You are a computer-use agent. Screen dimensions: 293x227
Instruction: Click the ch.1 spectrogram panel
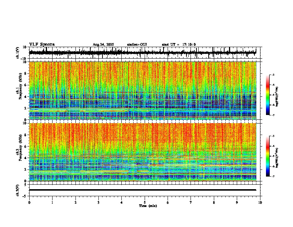click(x=142, y=91)
